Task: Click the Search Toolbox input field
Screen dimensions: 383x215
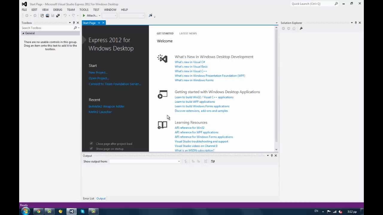Action: point(47,28)
